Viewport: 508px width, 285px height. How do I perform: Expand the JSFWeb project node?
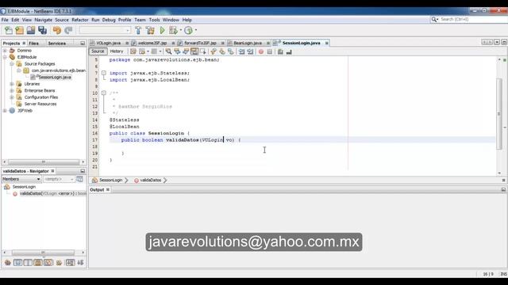coord(5,111)
